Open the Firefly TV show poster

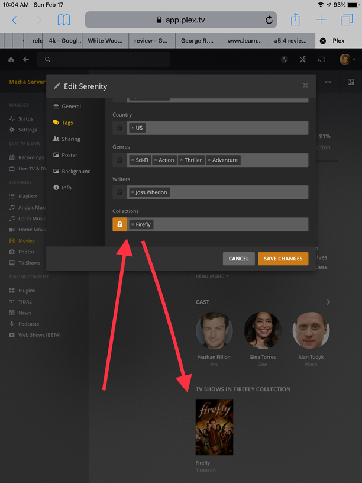[214, 427]
